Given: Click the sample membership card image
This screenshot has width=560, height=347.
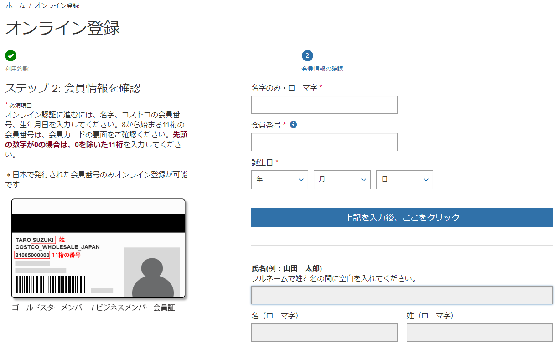Looking at the screenshot, I should [x=99, y=248].
